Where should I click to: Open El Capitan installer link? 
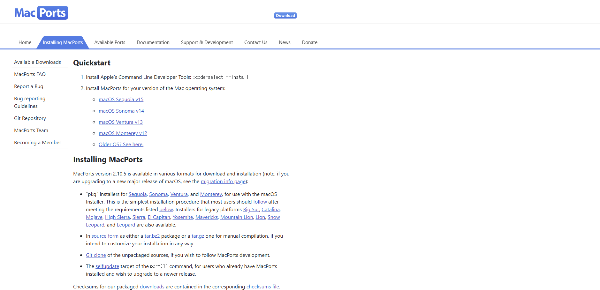click(159, 217)
